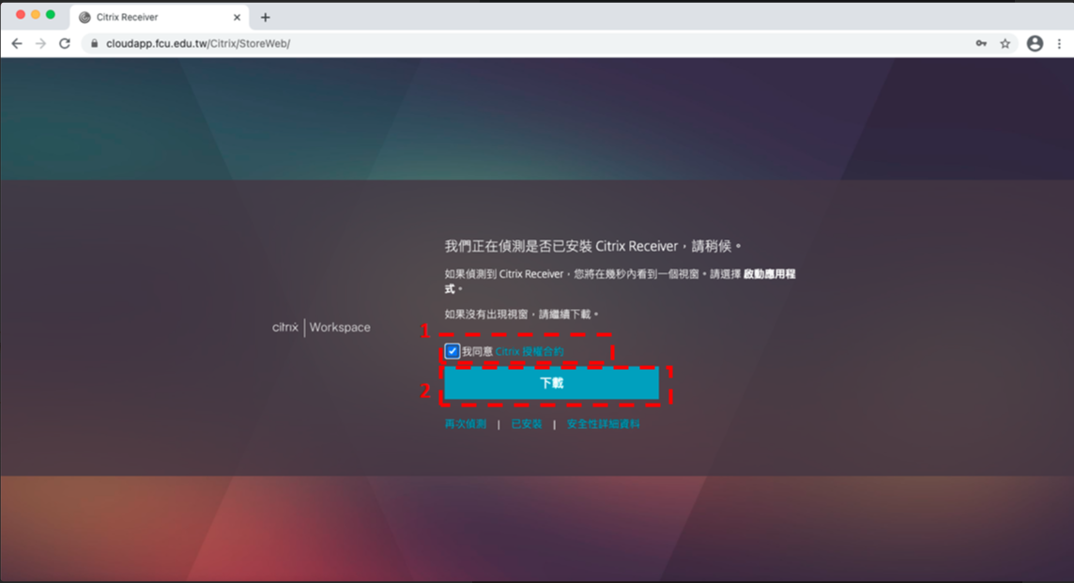Open the Chrome three-dot menu
Screen dimensions: 1074x583
coord(1059,43)
